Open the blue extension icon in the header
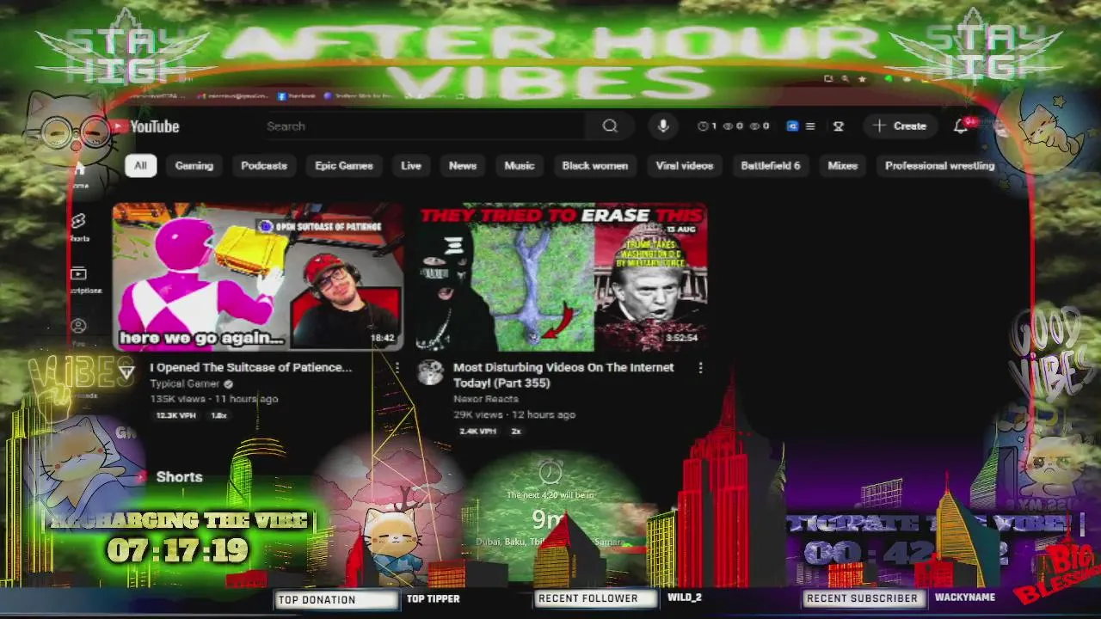 [792, 126]
